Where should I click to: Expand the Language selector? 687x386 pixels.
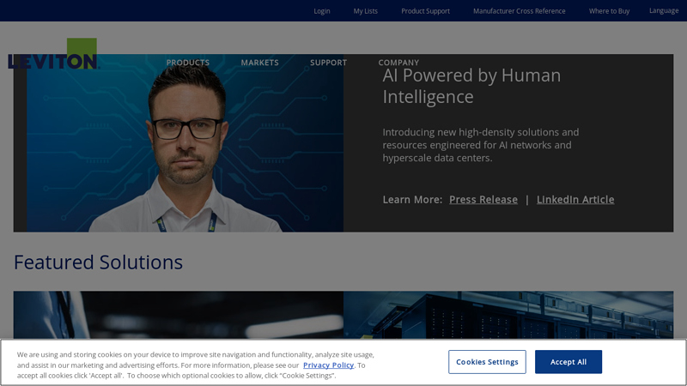(x=663, y=11)
